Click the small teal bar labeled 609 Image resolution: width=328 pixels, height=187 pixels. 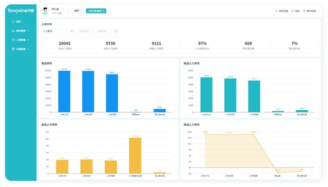point(302,111)
